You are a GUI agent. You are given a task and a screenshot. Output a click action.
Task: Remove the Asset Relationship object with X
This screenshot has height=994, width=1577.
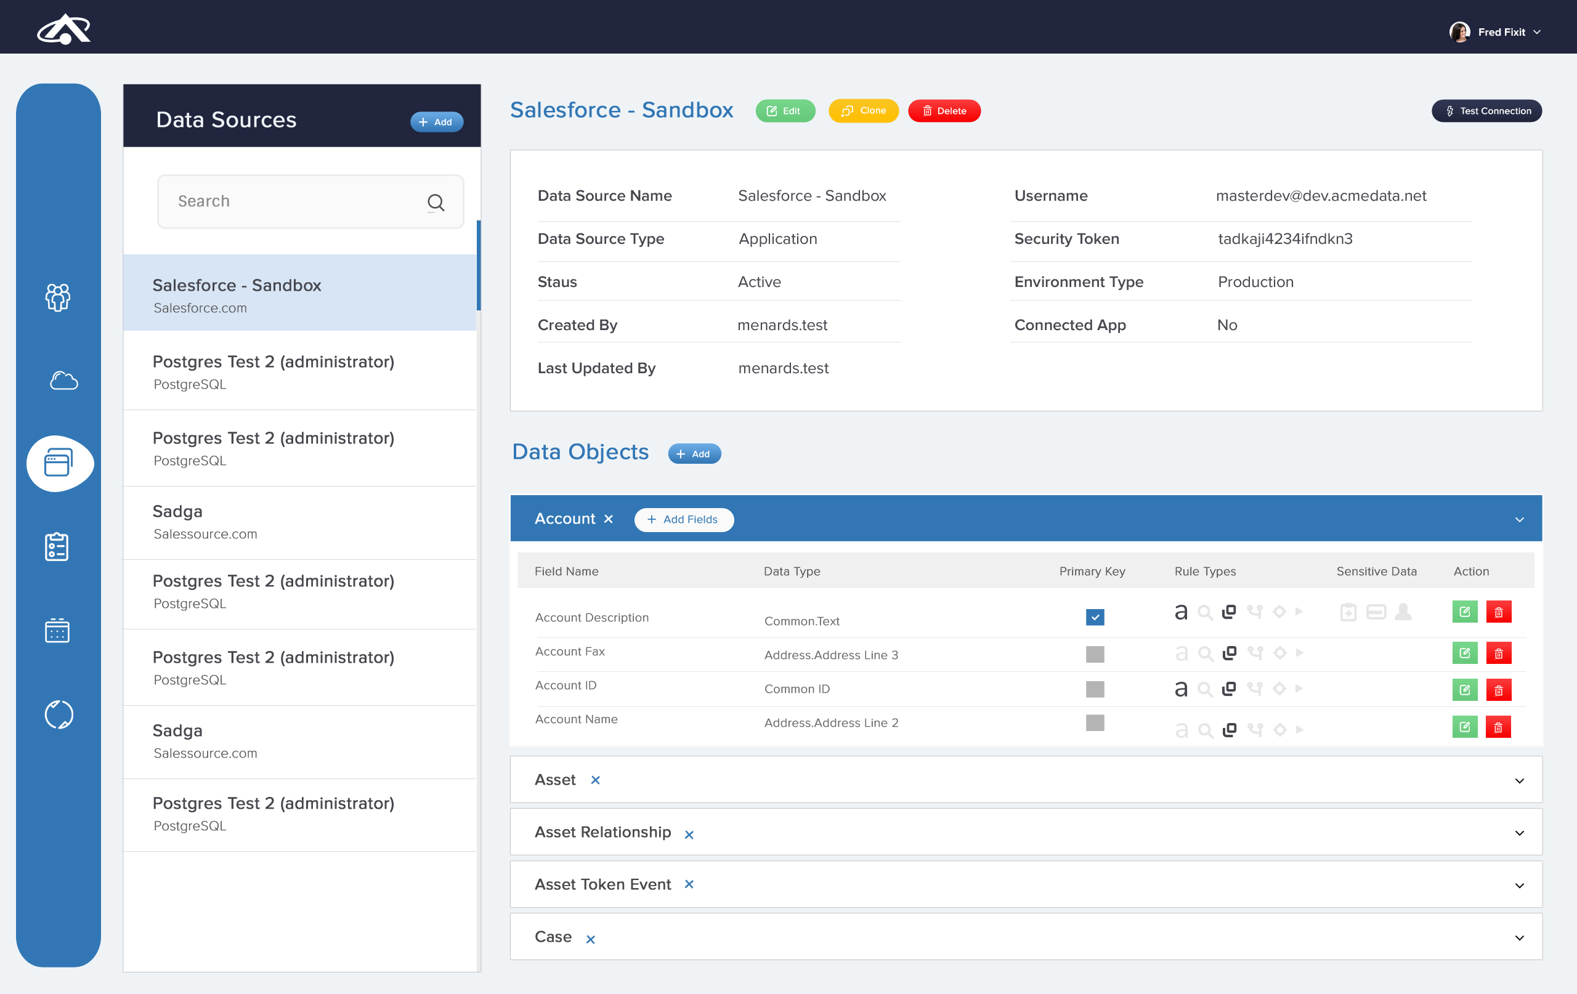pos(689,834)
